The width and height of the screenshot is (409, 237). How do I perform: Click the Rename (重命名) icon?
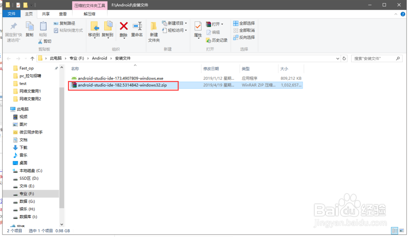tap(137, 26)
